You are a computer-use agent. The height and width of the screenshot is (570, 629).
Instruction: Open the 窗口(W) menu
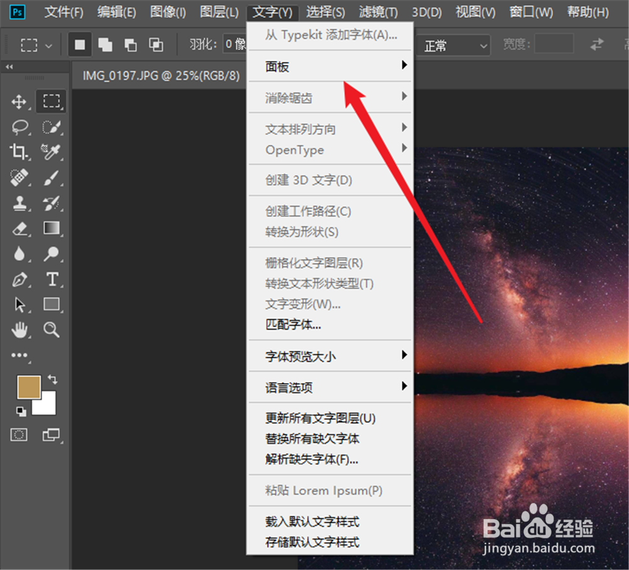click(x=531, y=13)
